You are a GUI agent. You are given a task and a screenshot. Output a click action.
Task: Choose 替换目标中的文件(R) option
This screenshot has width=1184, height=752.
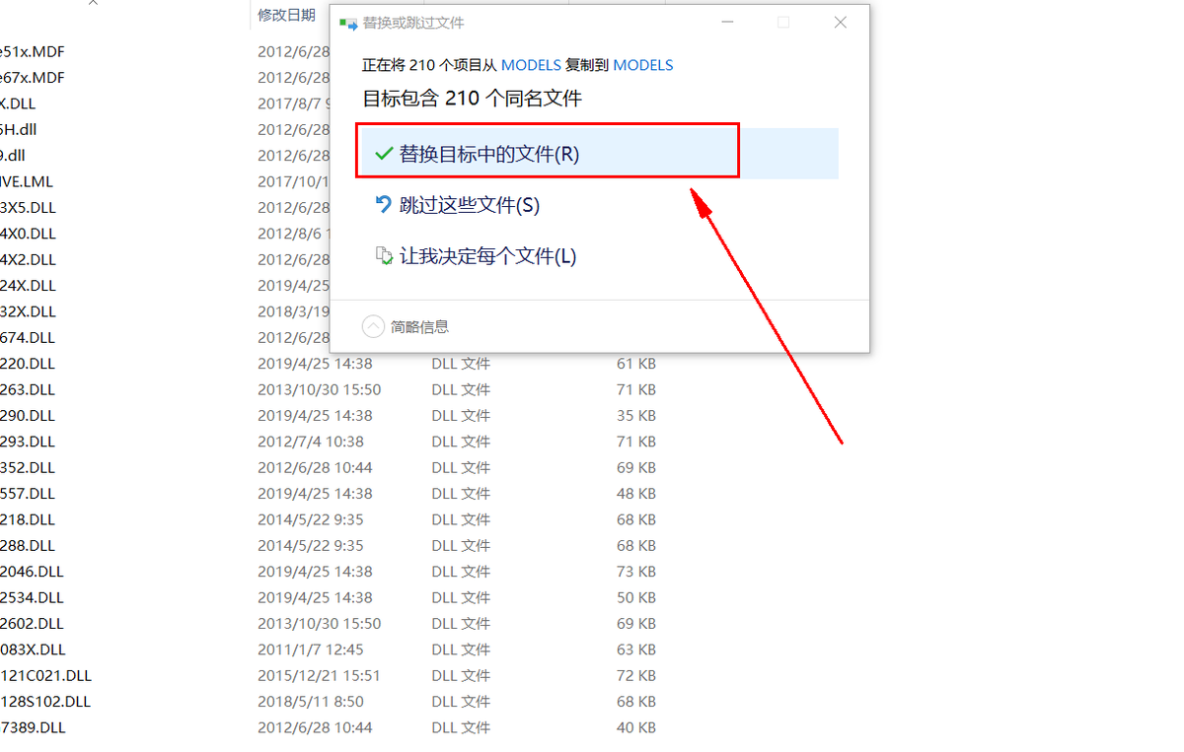tap(599, 154)
